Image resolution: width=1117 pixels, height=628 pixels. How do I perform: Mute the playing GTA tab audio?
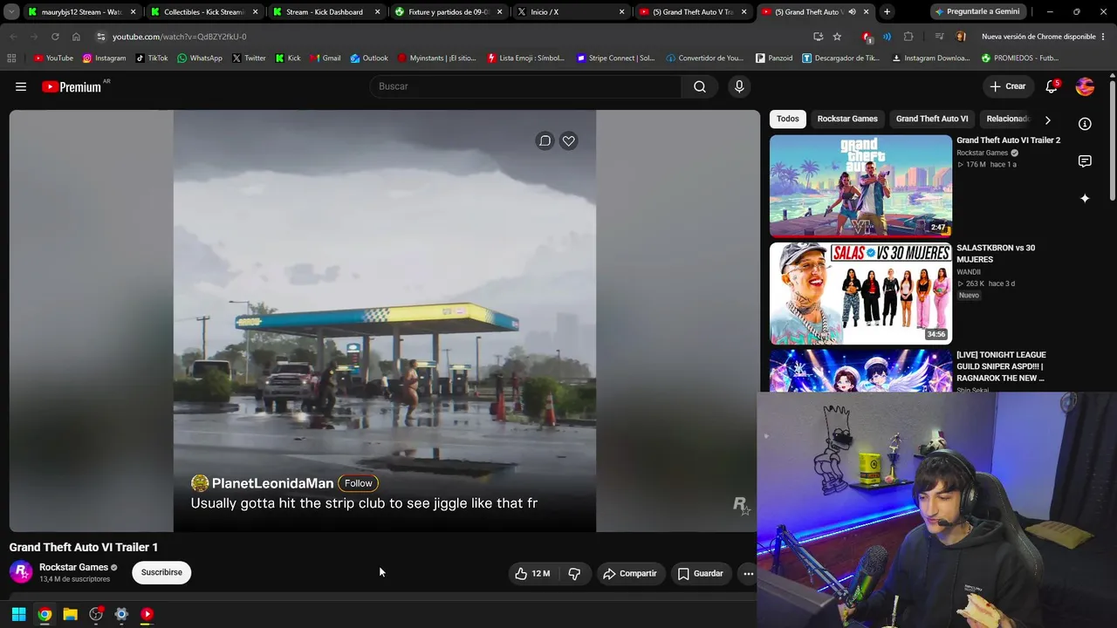tap(852, 12)
